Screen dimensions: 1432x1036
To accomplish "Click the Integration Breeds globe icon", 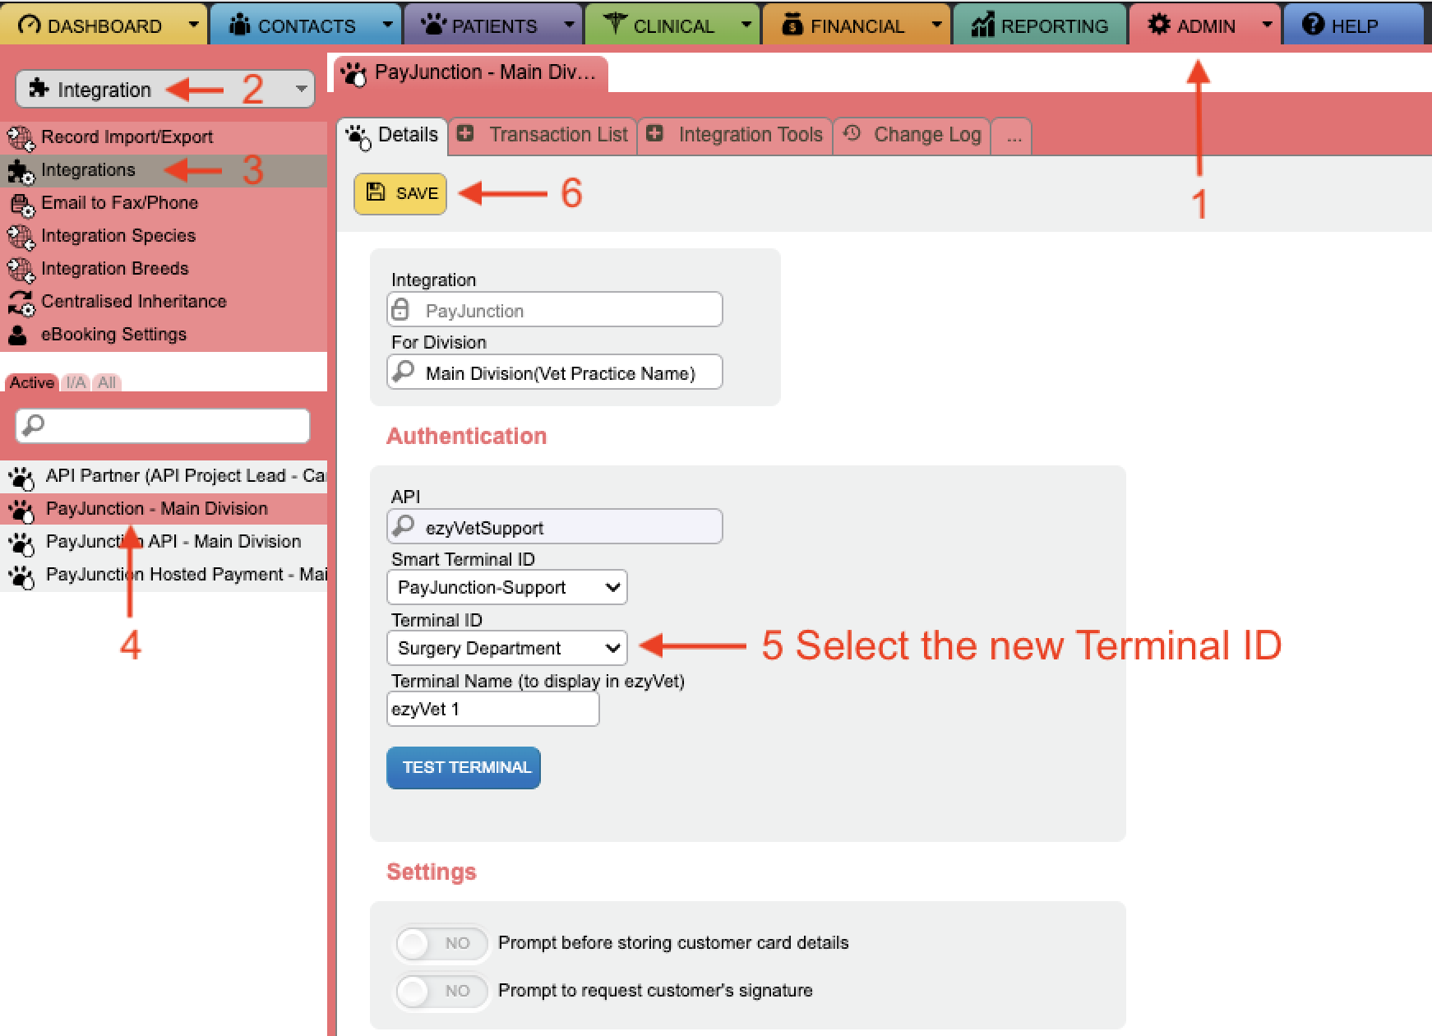I will [21, 270].
